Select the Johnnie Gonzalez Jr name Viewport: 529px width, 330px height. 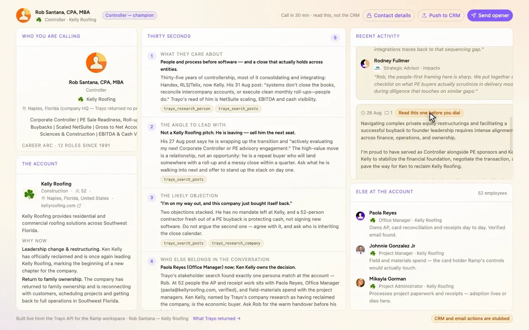pyautogui.click(x=392, y=246)
